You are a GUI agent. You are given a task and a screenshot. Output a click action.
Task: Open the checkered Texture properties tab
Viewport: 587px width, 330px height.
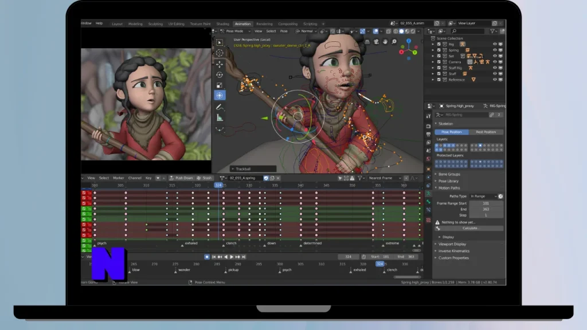coord(429,220)
